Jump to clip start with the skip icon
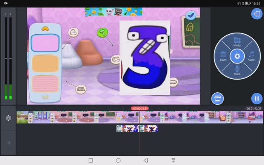The height and width of the screenshot is (165, 264). pos(8,143)
